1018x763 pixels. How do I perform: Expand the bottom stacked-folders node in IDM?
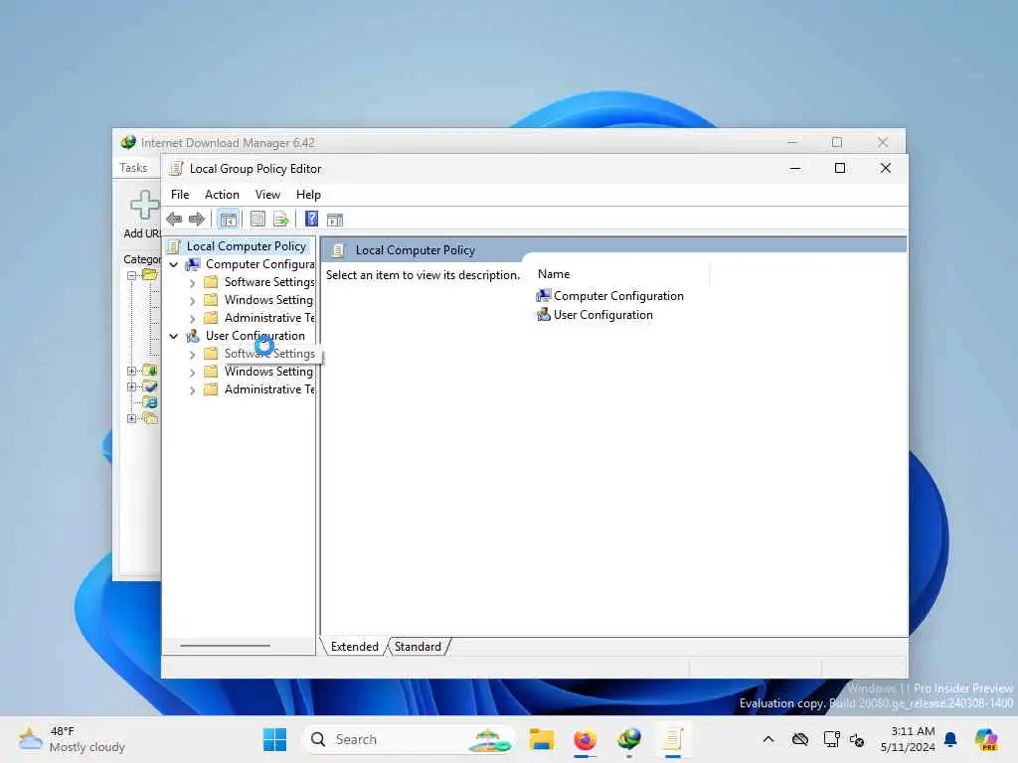pos(132,418)
